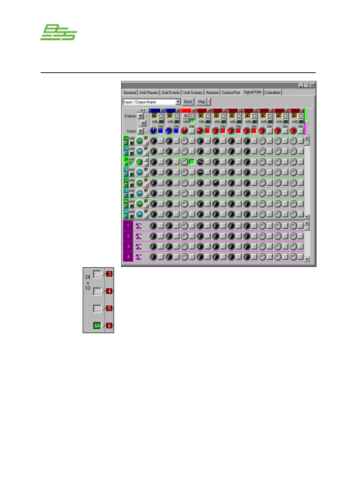Click the speaker icon between Outputs and Inputs

point(143,123)
